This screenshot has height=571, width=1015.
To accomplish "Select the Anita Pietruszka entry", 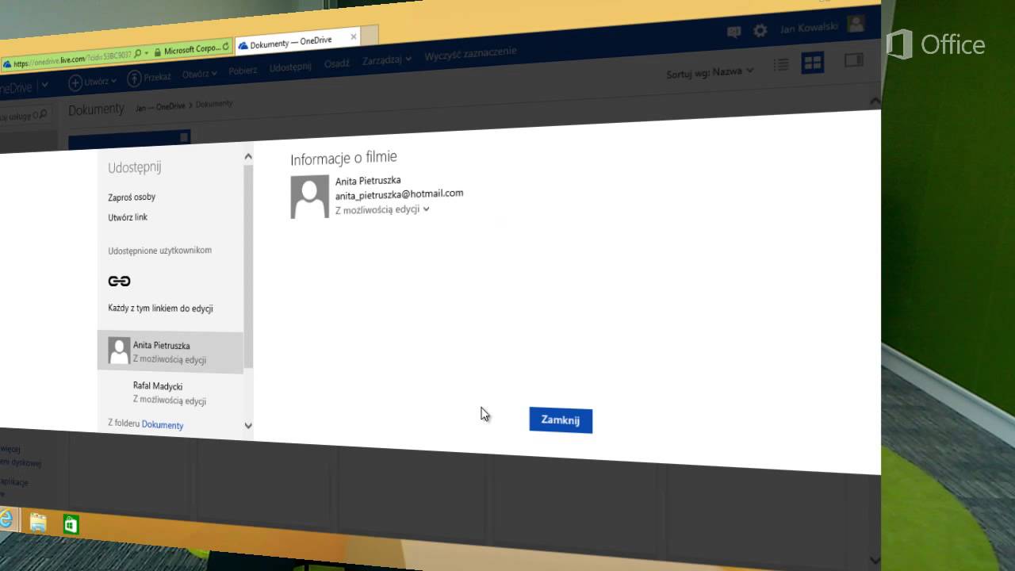I will (170, 352).
